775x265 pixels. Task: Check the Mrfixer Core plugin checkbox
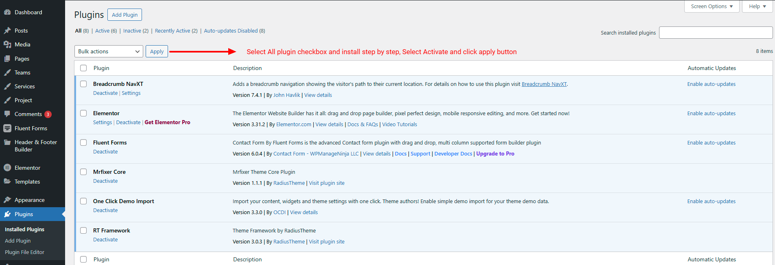[x=83, y=172]
